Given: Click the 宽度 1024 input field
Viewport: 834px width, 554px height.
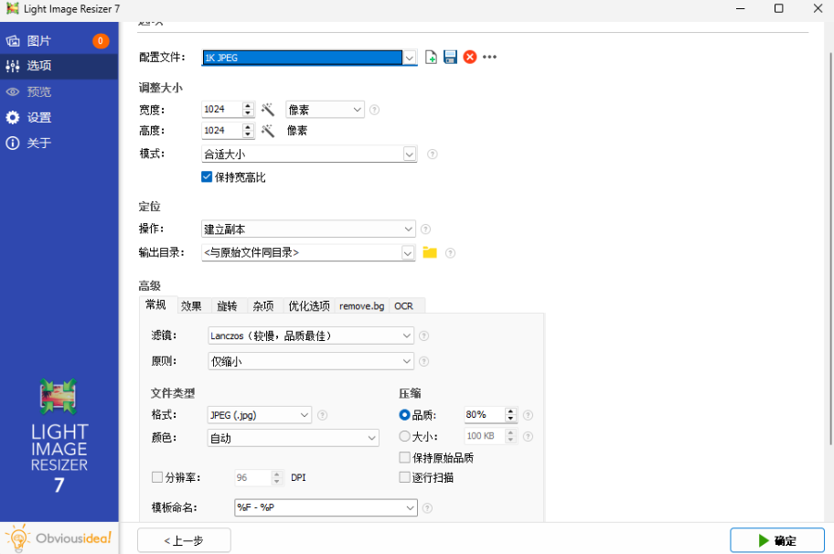Looking at the screenshot, I should pos(222,110).
